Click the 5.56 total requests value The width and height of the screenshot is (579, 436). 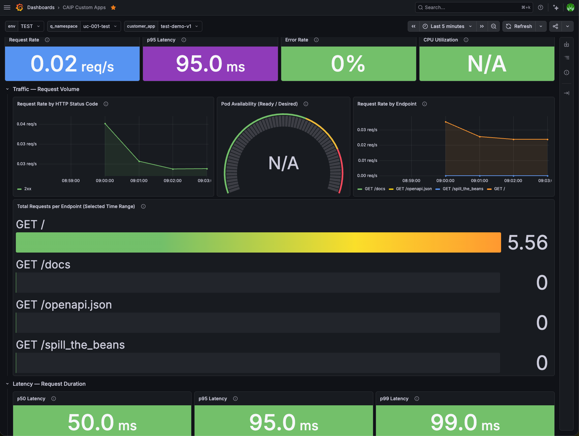point(528,242)
